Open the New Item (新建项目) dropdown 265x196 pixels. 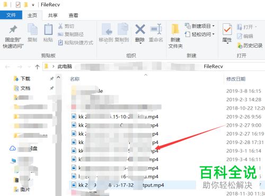(x=200, y=26)
